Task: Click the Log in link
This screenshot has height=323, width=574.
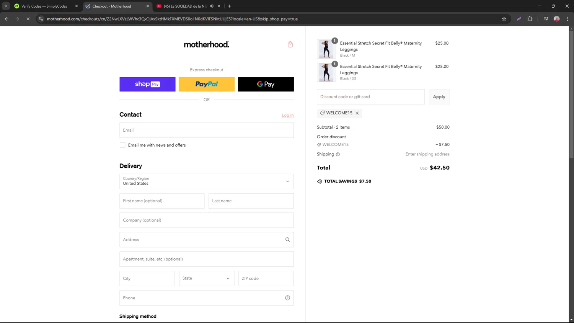Action: (x=288, y=115)
